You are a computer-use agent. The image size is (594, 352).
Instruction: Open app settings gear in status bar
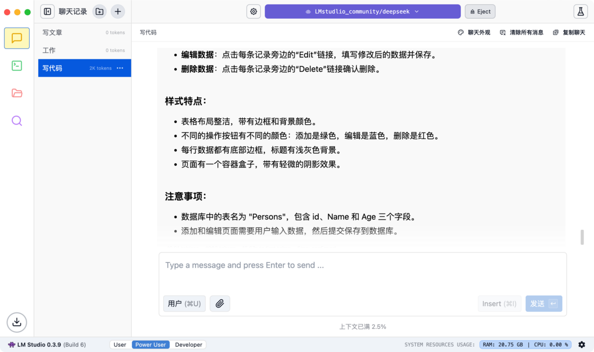tap(582, 345)
